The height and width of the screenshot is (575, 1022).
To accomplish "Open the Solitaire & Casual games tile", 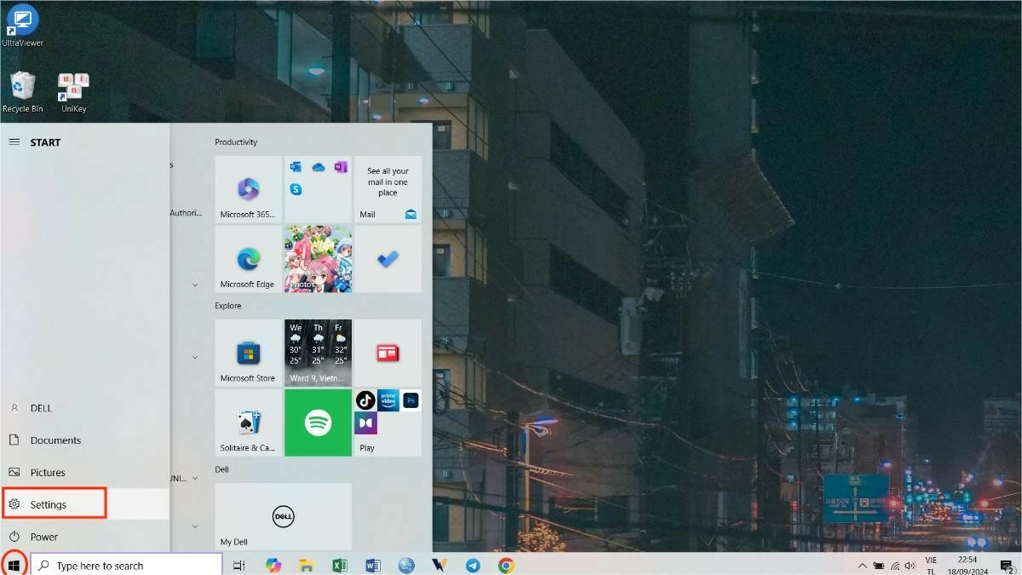I will (247, 423).
